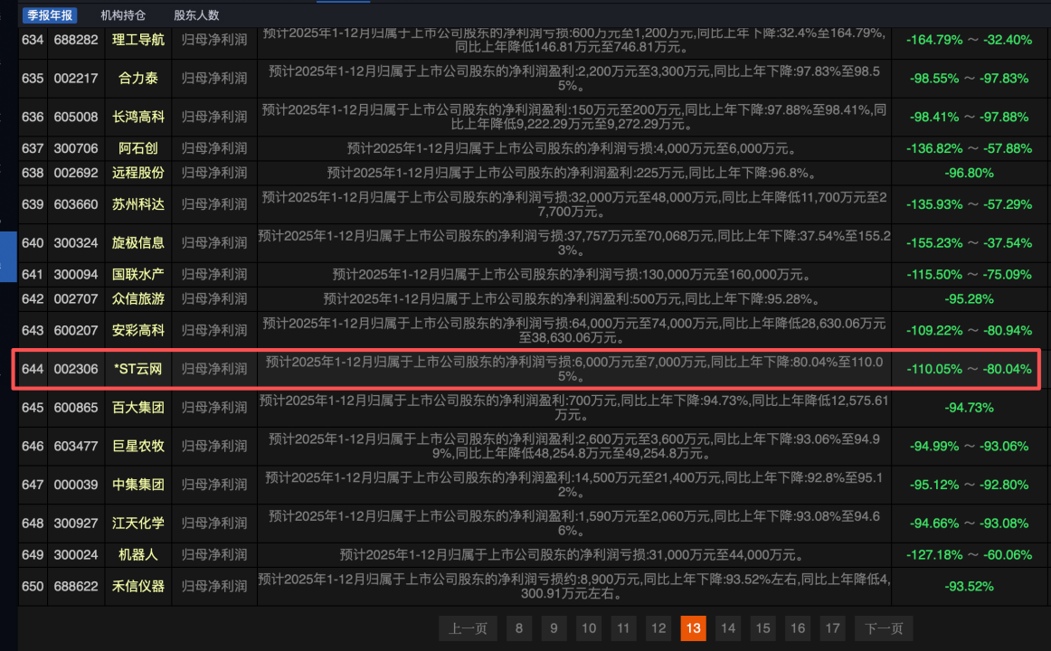Screen dimensions: 1051x651
Task: Jump to page 9
Action: coord(554,628)
